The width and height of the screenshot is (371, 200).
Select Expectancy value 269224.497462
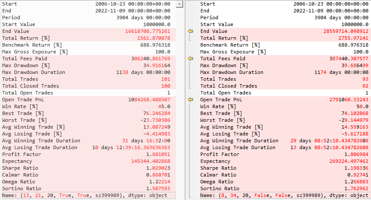click(349, 161)
